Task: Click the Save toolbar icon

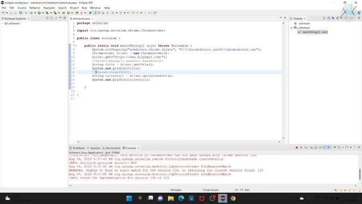Action: 11,13
